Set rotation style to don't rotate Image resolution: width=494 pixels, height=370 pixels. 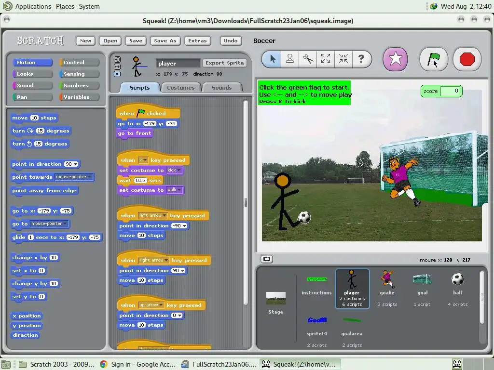(x=117, y=74)
